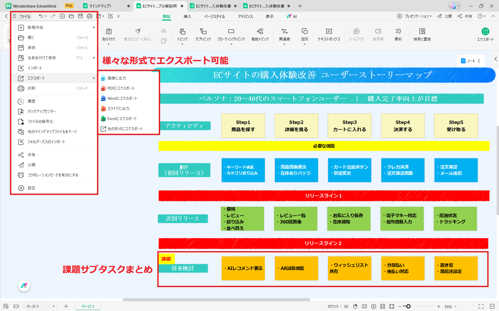499x311 pixels.
Task: Choose PDFにエクスポート
Action: tap(129, 88)
